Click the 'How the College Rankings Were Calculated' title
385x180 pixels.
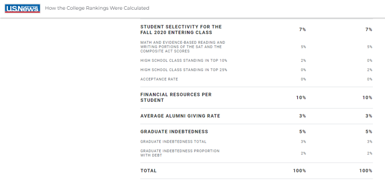coord(97,8)
